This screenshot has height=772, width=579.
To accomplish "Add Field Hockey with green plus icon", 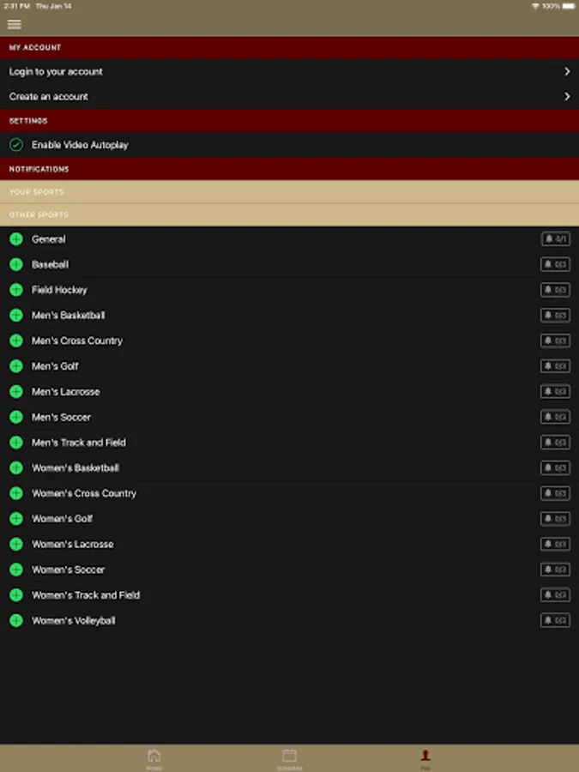I will coord(16,290).
